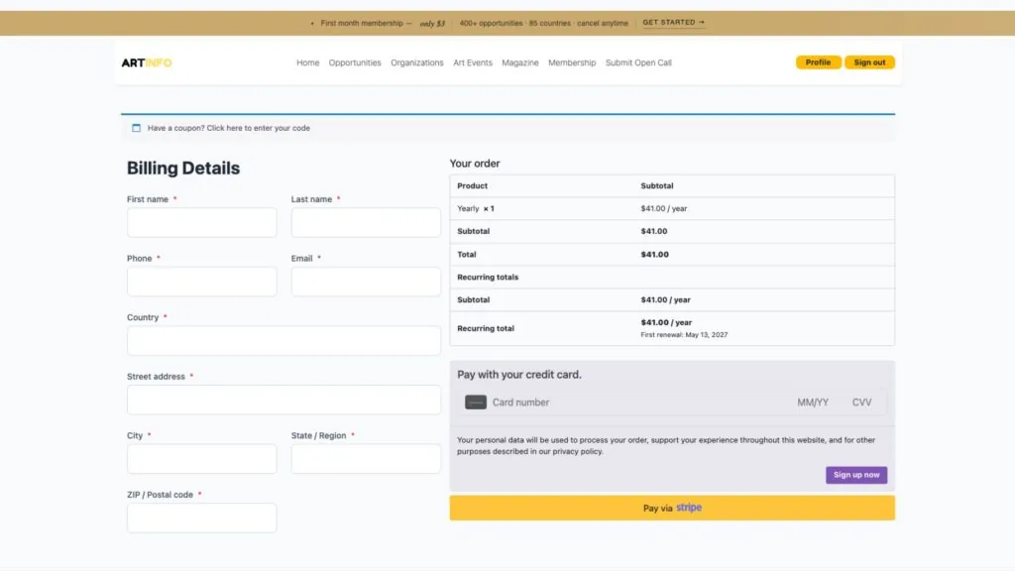The width and height of the screenshot is (1015, 571).
Task: Click the City input field
Action: coord(202,458)
